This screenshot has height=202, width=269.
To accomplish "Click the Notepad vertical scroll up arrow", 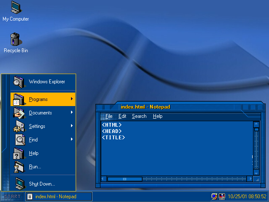I will pos(256,124).
